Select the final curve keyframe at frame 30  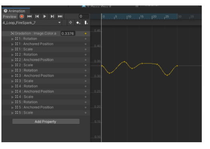click(x=177, y=66)
